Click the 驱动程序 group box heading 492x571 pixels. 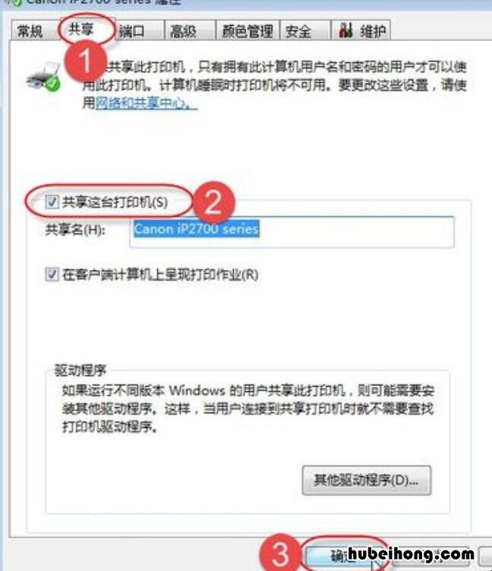click(80, 370)
